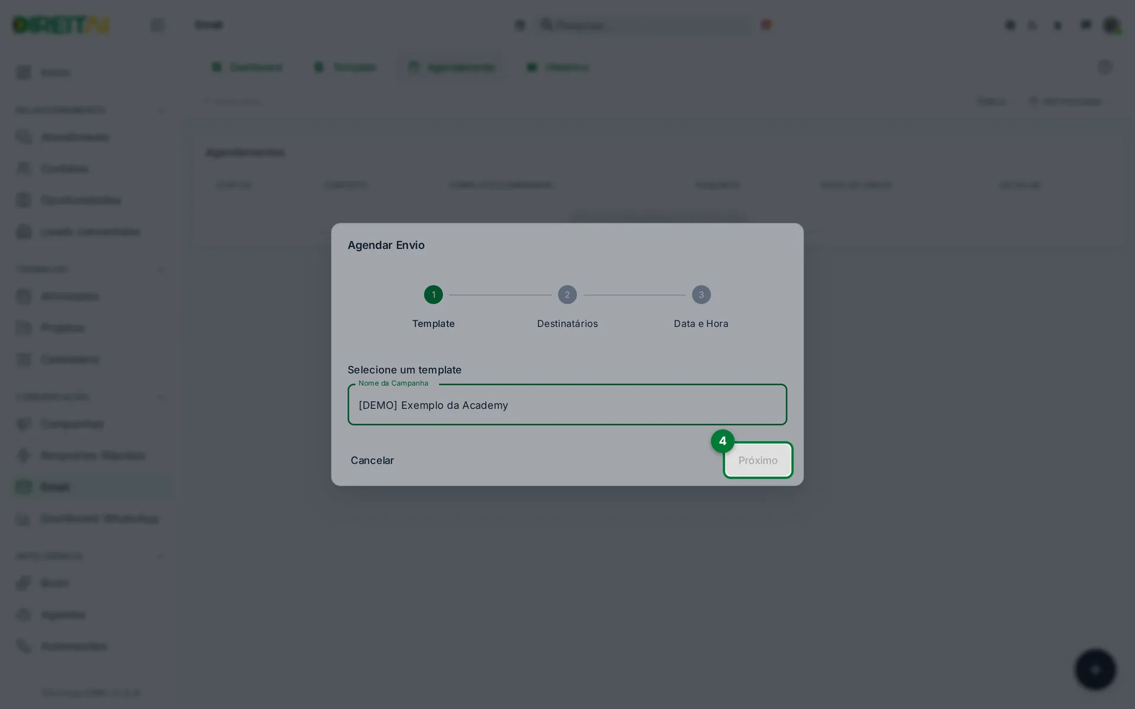This screenshot has width=1135, height=709.
Task: Click the Próximo button in the dialog
Action: tap(758, 460)
